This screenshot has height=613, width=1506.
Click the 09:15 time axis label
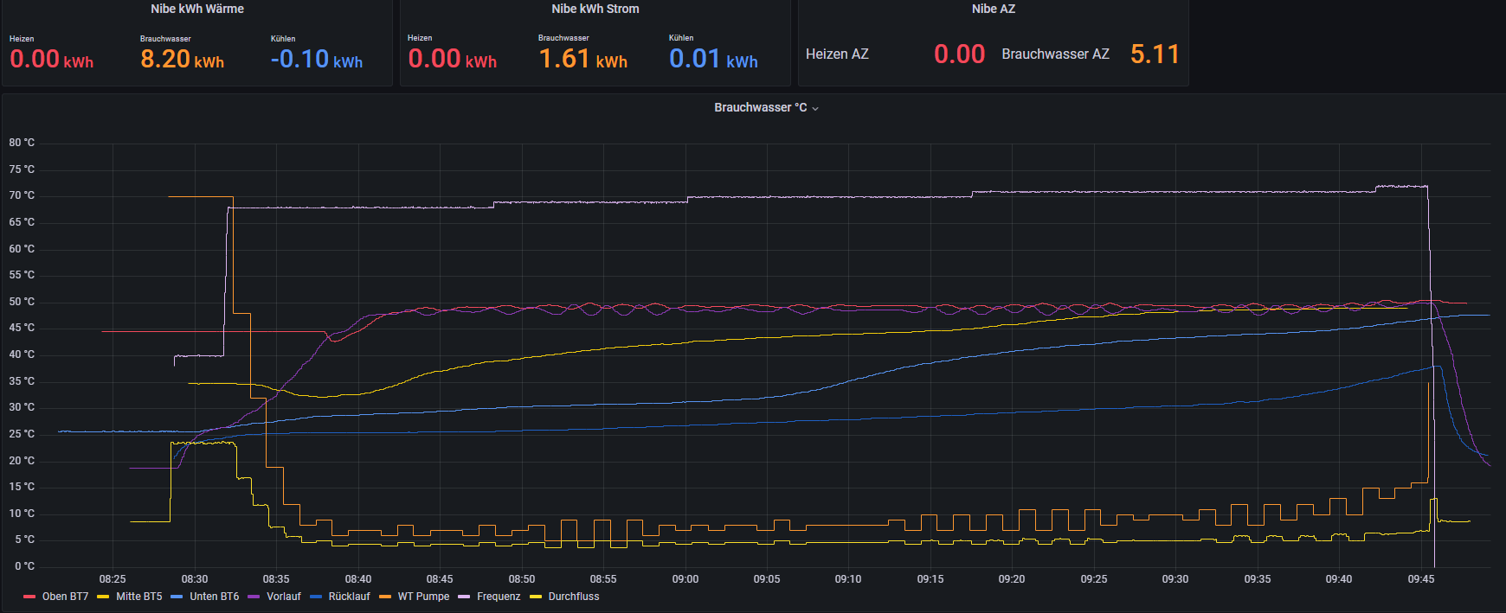pyautogui.click(x=930, y=579)
